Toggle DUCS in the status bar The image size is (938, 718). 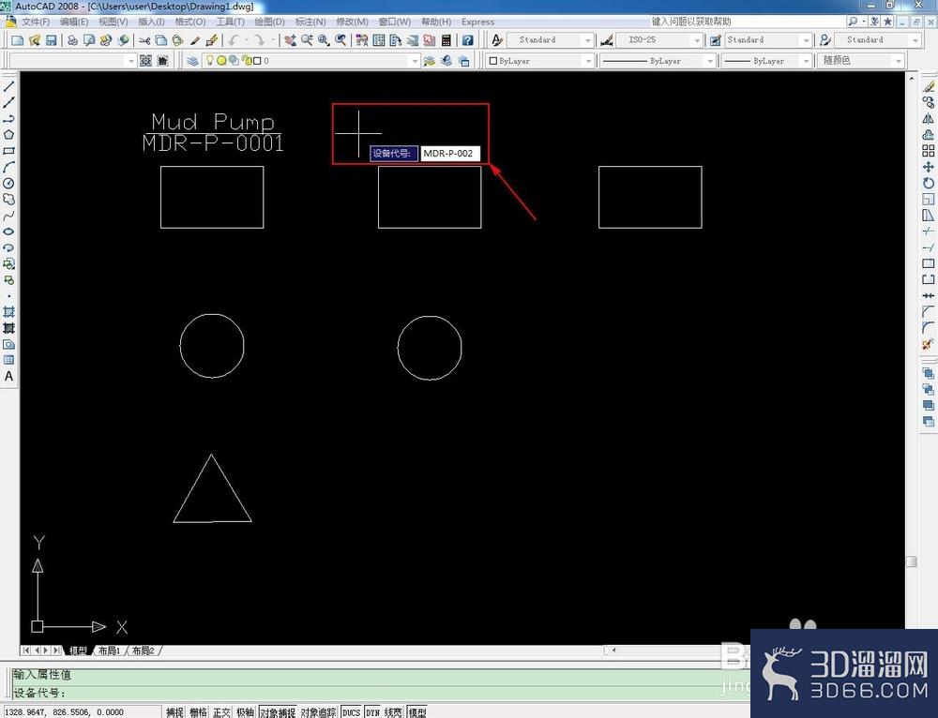point(351,712)
